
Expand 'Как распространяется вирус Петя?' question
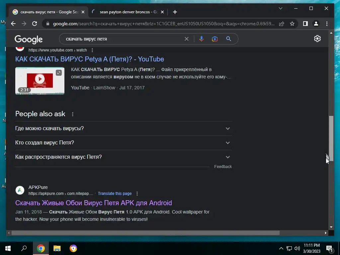(124, 157)
